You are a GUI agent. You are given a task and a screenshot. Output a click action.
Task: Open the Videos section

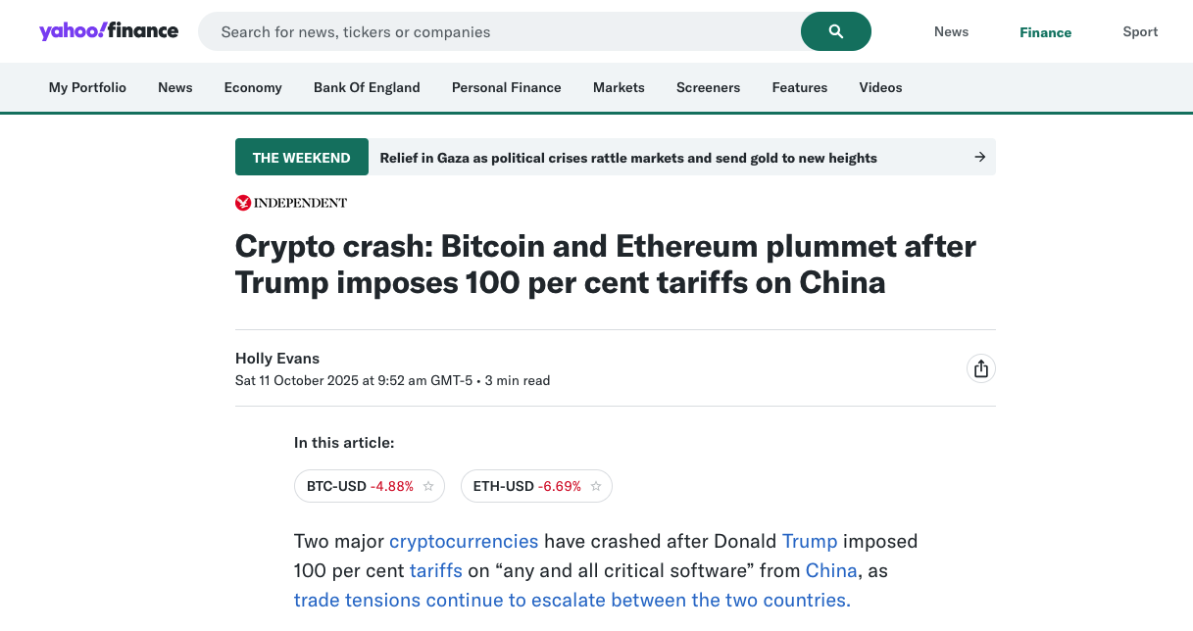coord(880,87)
